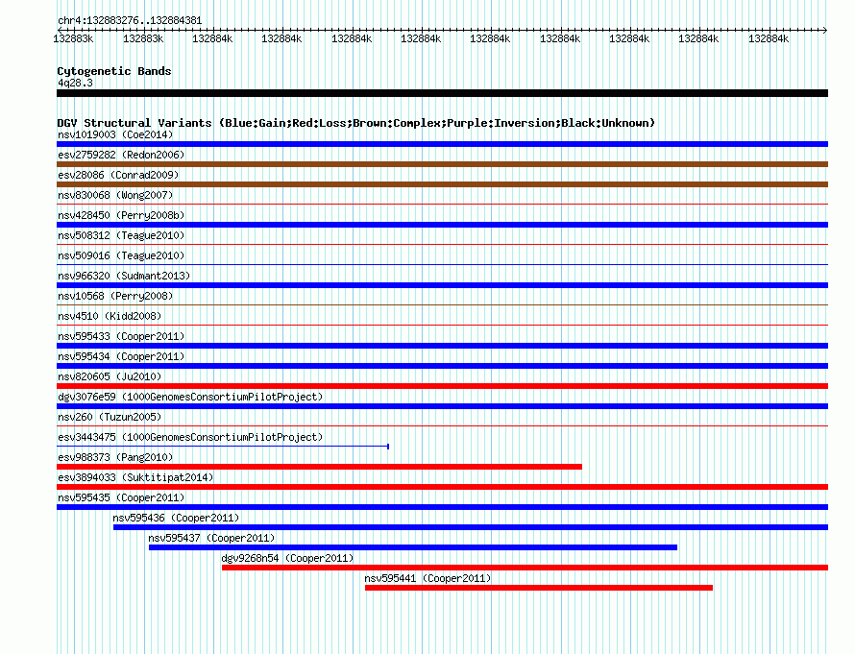Screen dimensions: 855x654
Task: Select the blue bar under nsv595437
Action: tap(413, 547)
